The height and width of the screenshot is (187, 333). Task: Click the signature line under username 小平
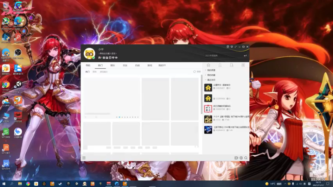pos(108,54)
